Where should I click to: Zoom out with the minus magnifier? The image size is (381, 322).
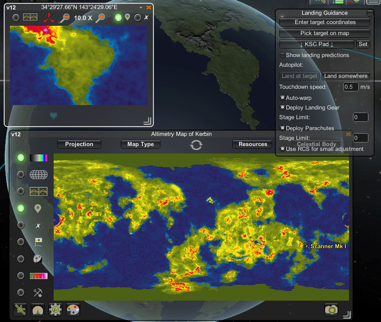(65, 18)
